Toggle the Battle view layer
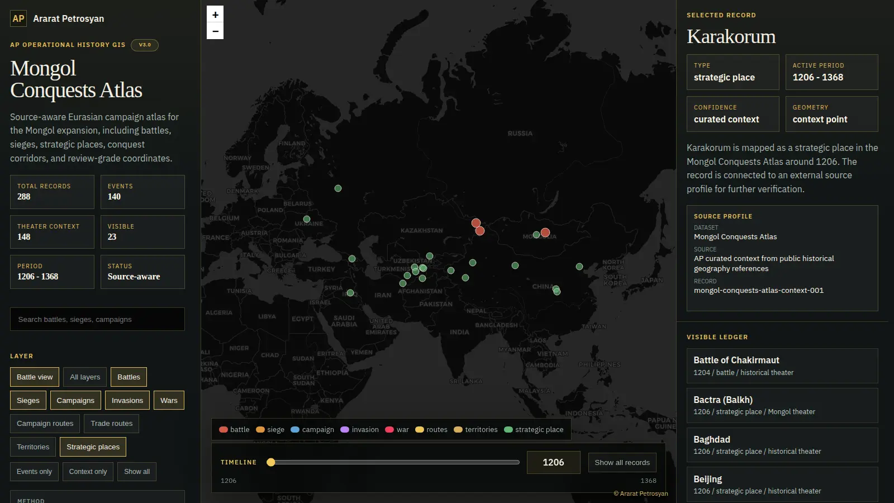 click(35, 377)
